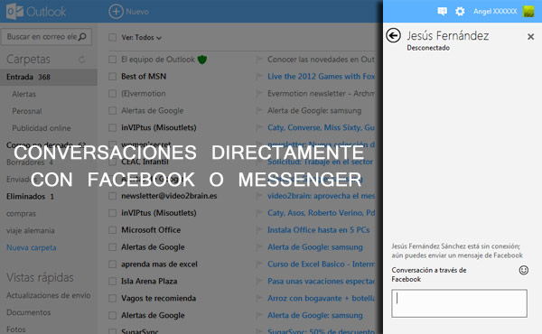Click the Facebook message text box
The width and height of the screenshot is (542, 334).
[x=459, y=303]
